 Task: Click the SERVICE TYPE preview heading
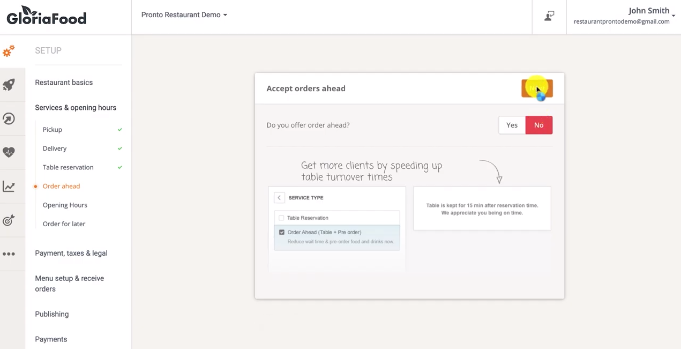(x=306, y=198)
